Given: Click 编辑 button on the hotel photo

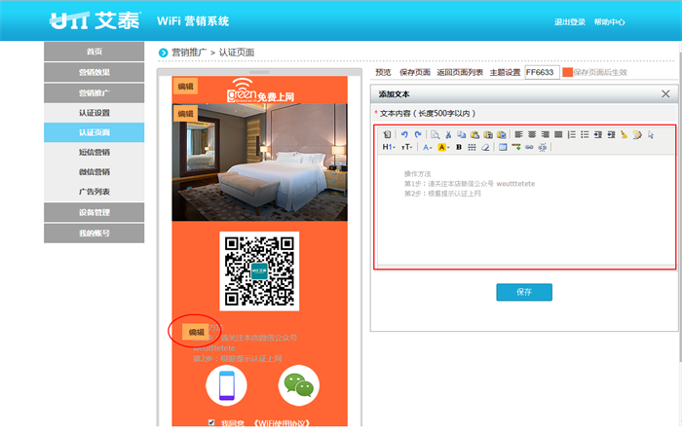Looking at the screenshot, I should 186,114.
